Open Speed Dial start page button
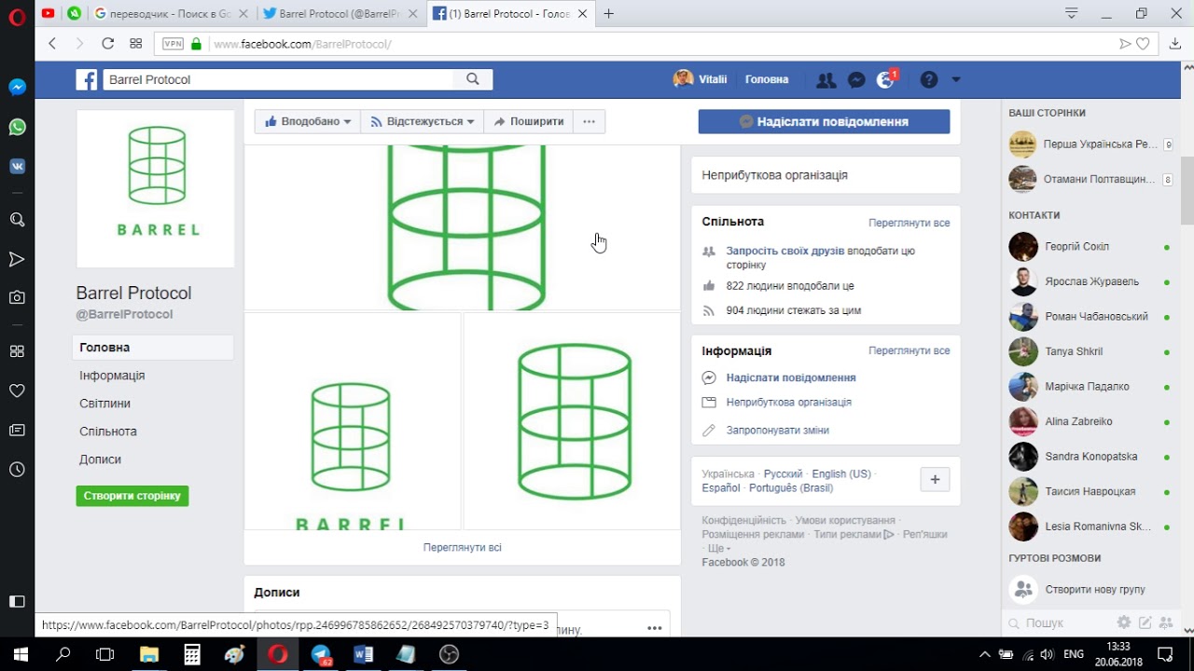The width and height of the screenshot is (1194, 671). [135, 44]
